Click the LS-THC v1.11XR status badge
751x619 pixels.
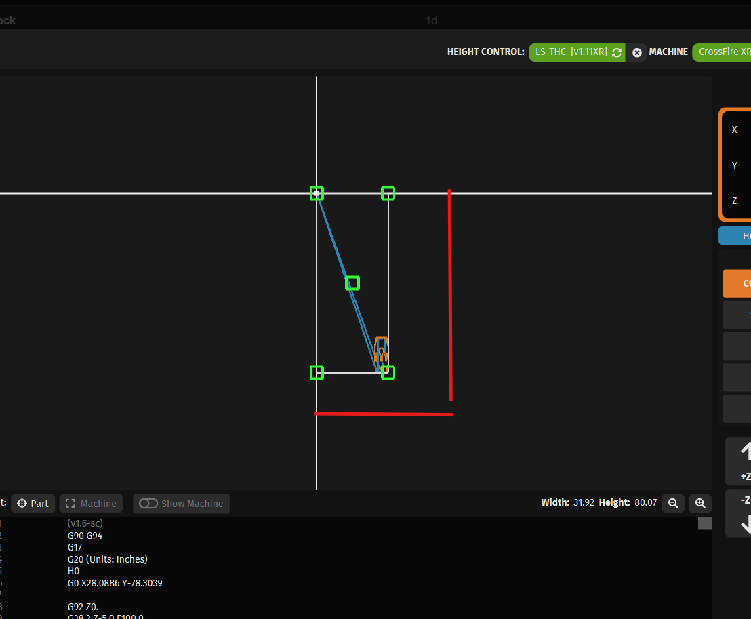tap(571, 52)
